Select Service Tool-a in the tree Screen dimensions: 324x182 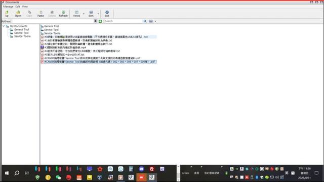[x=22, y=36]
